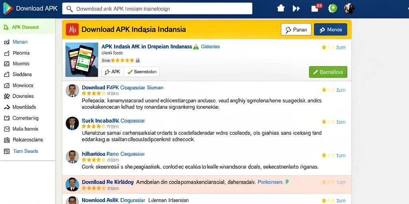
Task: Open the Kilbaridoa Pano Cequassiar title
Action: [113, 154]
